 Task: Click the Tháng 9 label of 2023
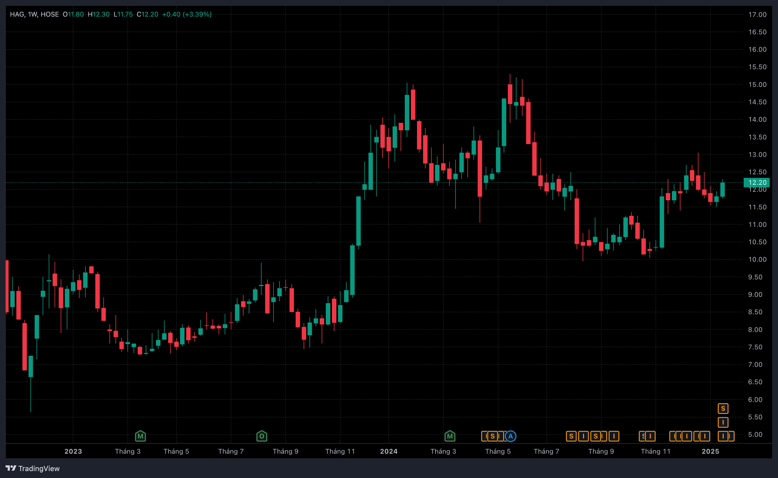pyautogui.click(x=285, y=451)
